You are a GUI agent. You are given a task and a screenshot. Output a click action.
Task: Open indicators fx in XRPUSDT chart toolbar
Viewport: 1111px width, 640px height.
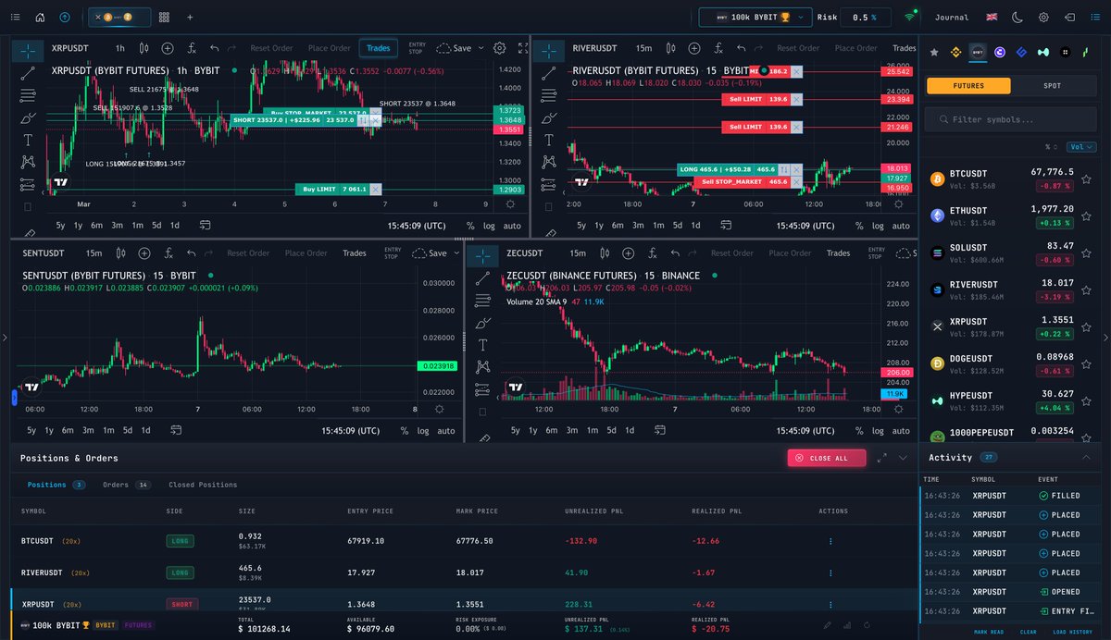pos(192,48)
